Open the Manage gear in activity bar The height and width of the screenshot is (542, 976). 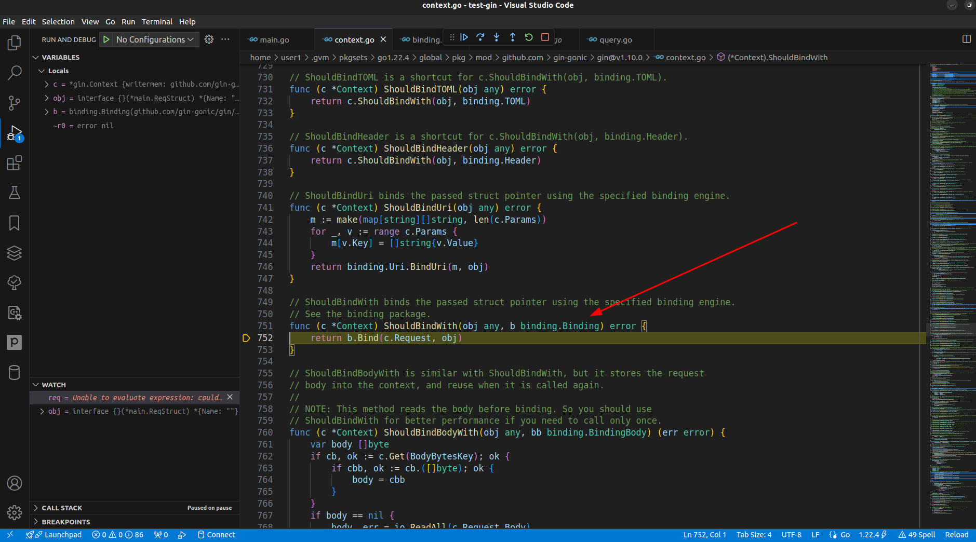click(x=15, y=512)
